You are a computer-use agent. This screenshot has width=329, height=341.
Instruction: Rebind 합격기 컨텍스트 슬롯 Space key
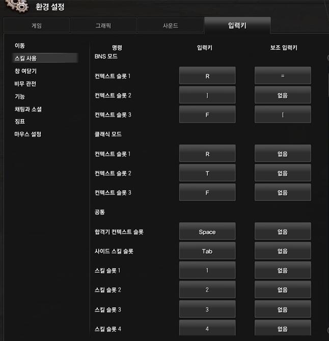tap(207, 231)
